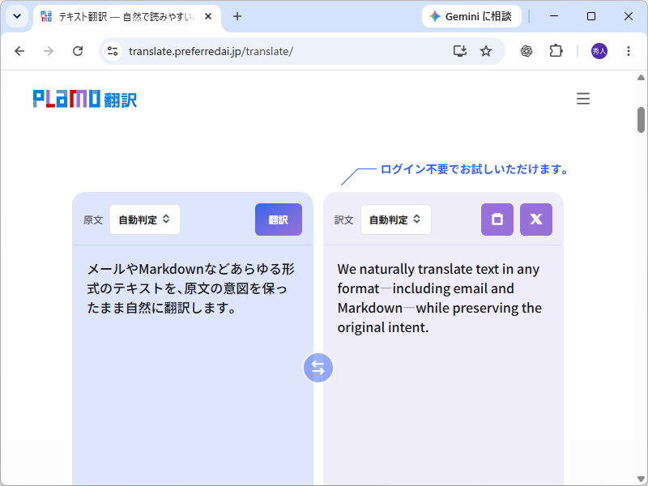Click the browser back arrow

pyautogui.click(x=19, y=51)
